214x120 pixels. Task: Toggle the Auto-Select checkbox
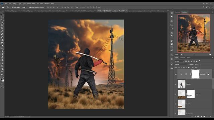(x=13, y=7)
